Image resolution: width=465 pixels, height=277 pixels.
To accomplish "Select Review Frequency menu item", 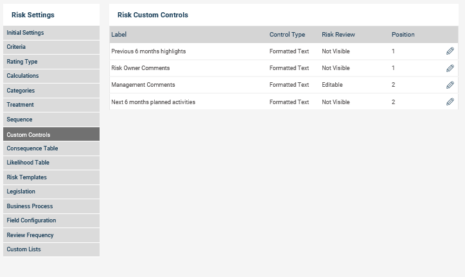I will point(51,235).
